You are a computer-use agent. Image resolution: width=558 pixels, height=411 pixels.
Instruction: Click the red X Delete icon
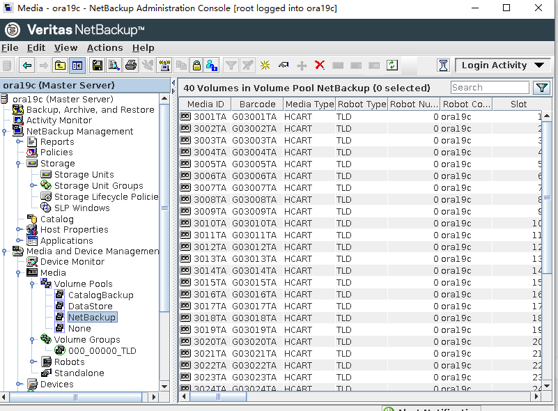point(320,65)
